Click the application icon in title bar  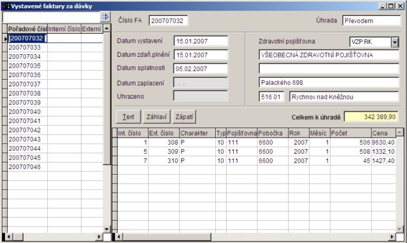point(6,6)
